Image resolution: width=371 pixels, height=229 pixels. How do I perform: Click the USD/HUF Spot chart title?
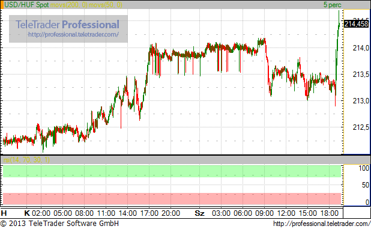click(x=26, y=5)
